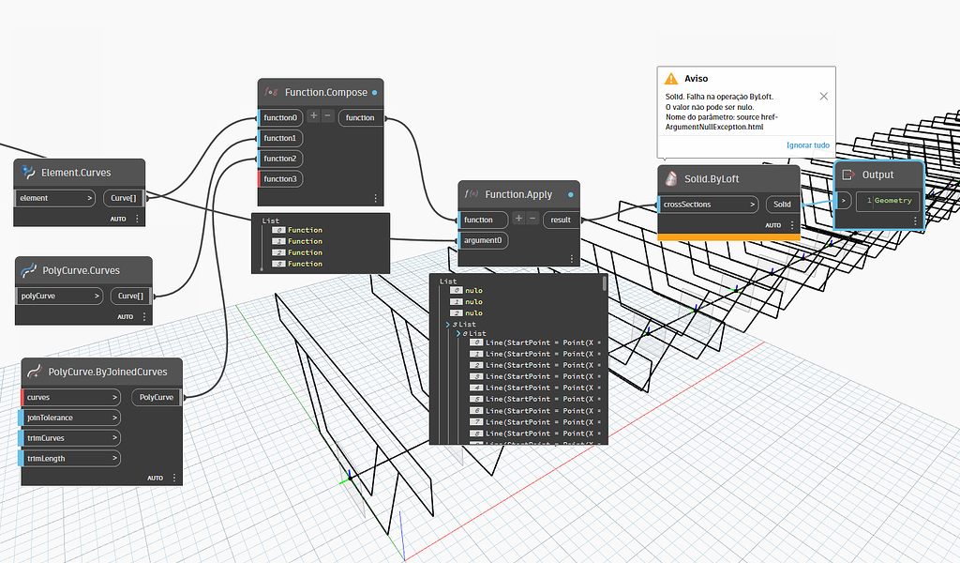Viewport: 960px width, 563px height.
Task: Click the Solid.ByLoft node icon
Action: point(671,178)
